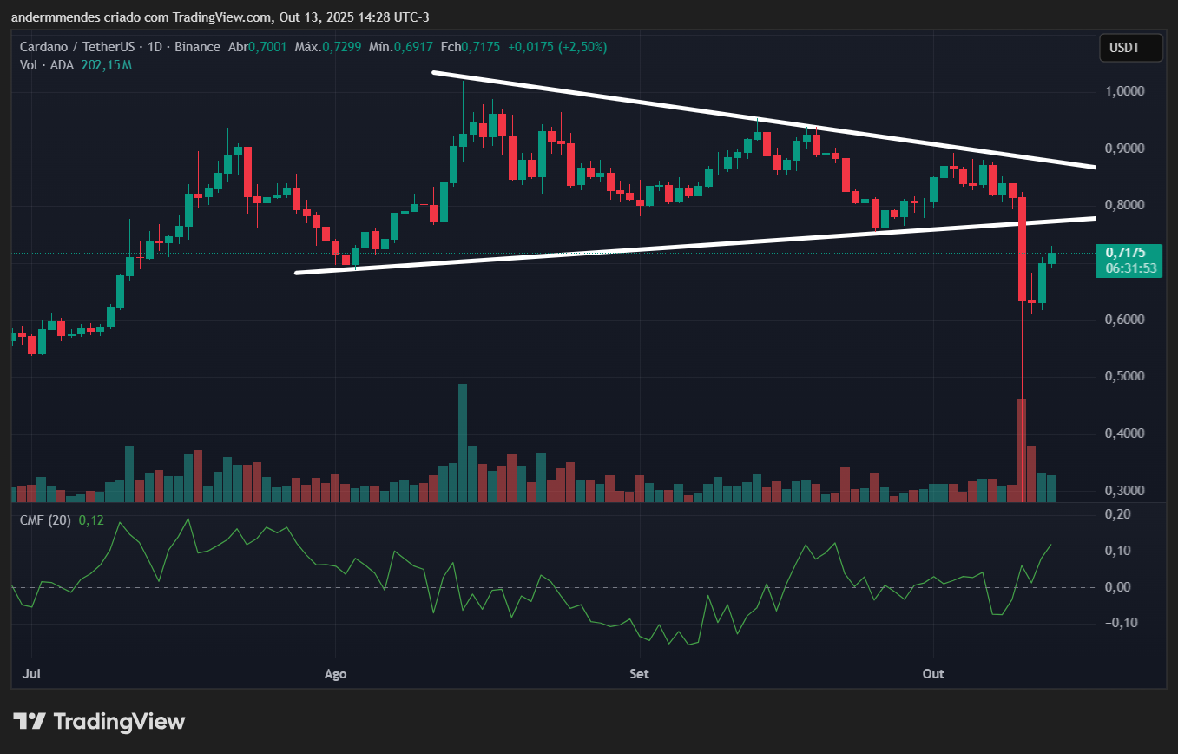Screen dimensions: 1178x754
Task: Click the 1,0000 price axis label
Action: tap(1126, 91)
